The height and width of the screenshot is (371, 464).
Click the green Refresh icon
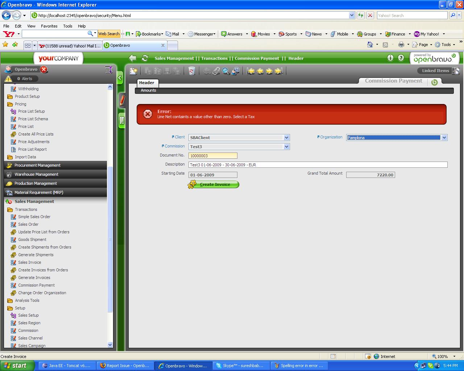145,58
